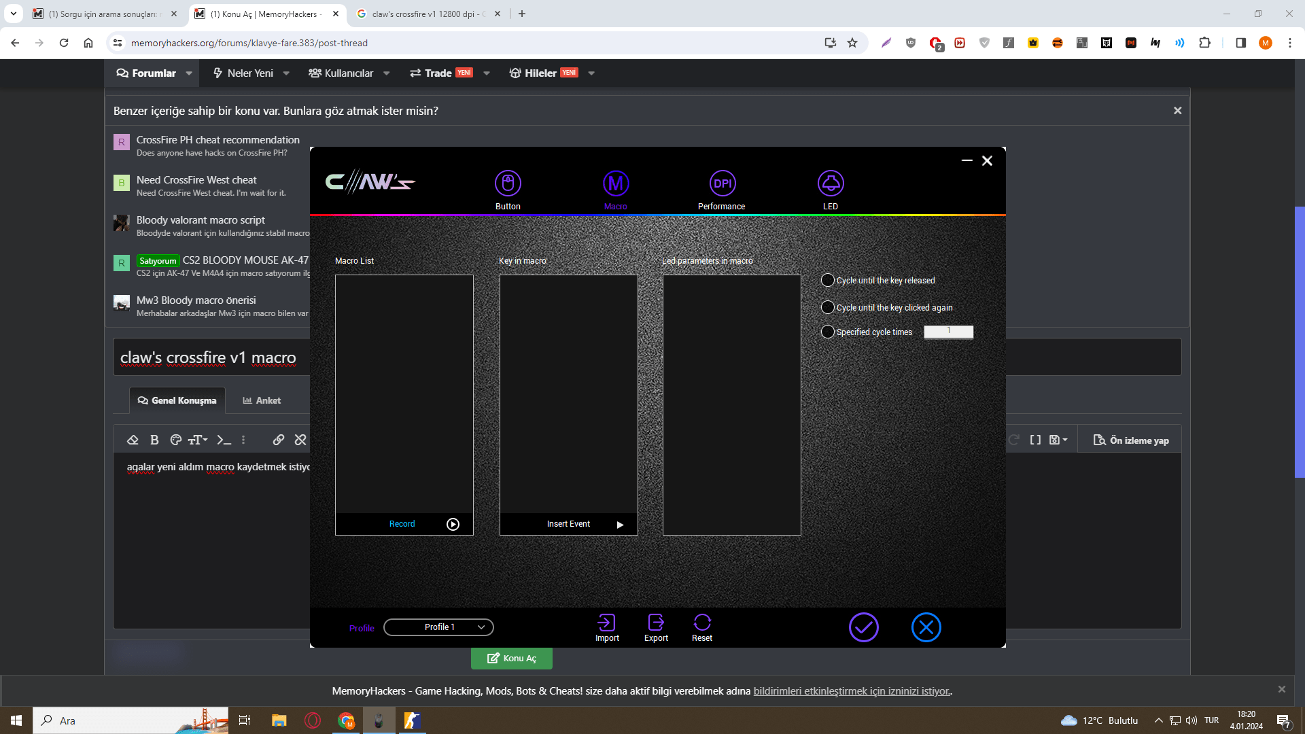Screen dimensions: 1305x734
Task: Open the font size dropdown in editor
Action: click(x=198, y=440)
